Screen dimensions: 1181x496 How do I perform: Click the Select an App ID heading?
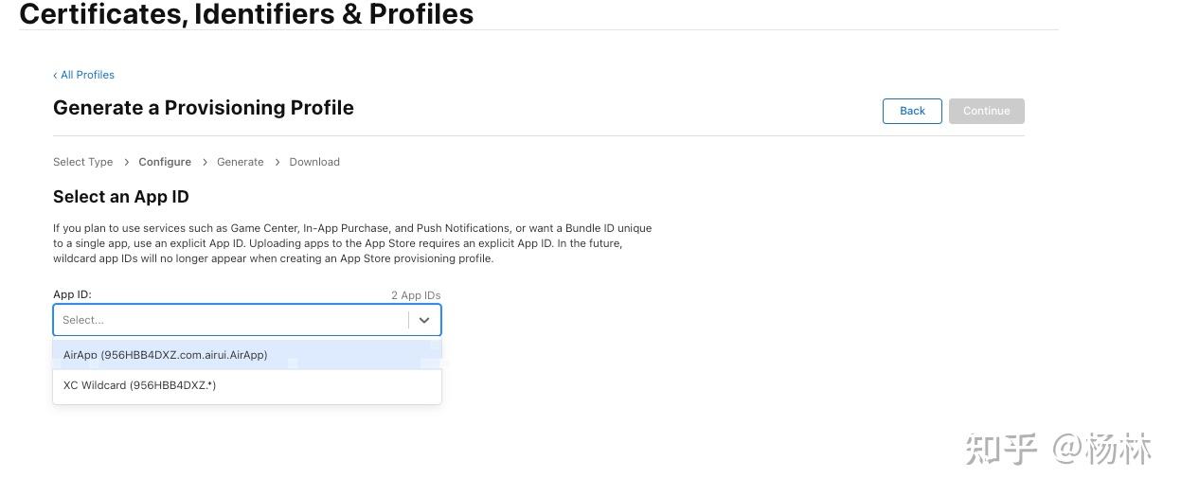tap(121, 197)
